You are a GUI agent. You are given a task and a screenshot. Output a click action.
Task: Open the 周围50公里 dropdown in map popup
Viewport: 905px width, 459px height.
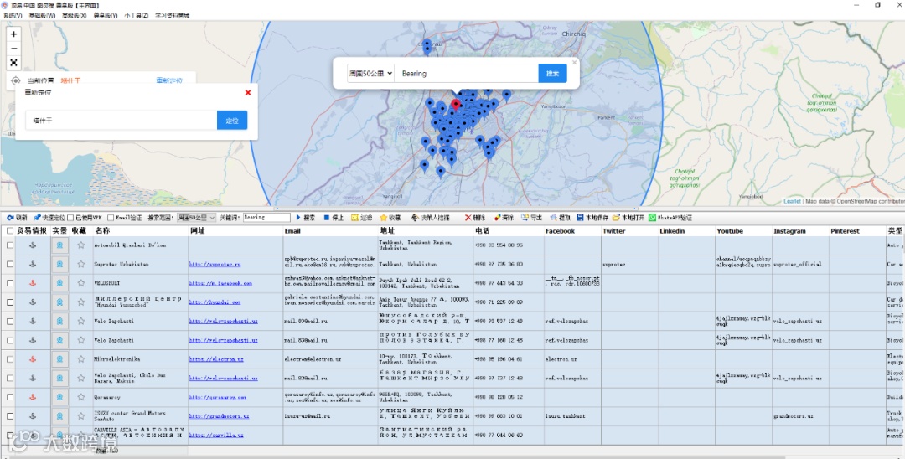point(371,73)
